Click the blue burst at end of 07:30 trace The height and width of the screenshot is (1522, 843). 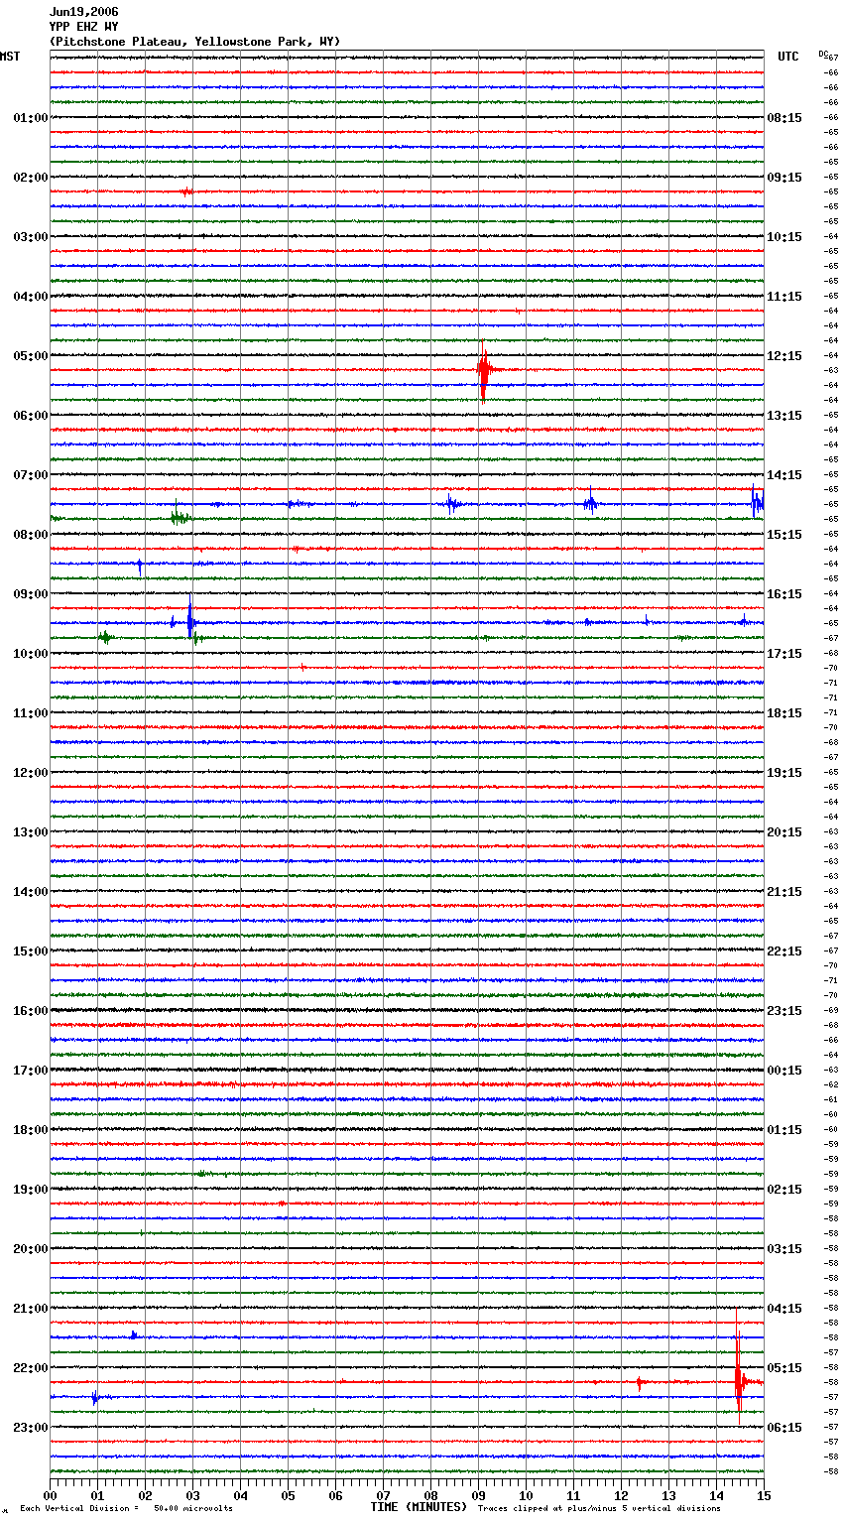757,502
